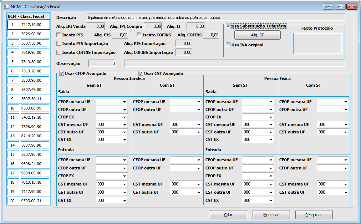
Task: Tick Isento COFINS Importação checkbox
Action: click(59, 52)
